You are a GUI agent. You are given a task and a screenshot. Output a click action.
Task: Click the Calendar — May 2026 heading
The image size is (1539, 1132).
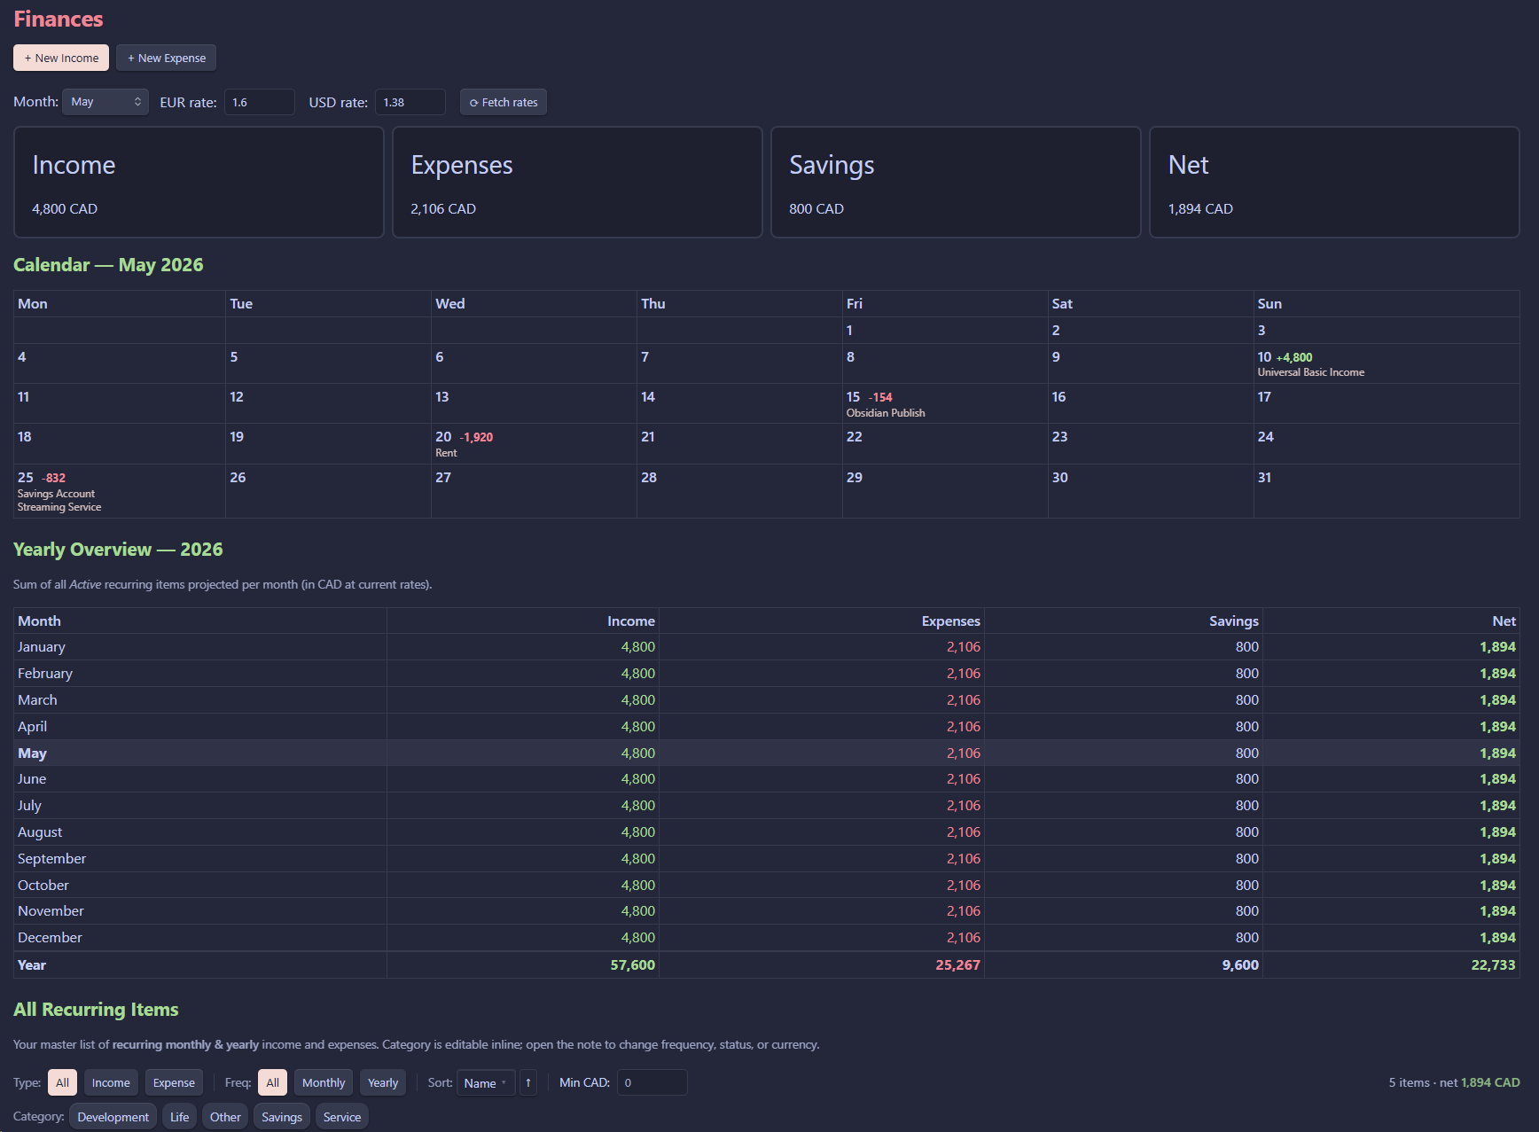108,265
